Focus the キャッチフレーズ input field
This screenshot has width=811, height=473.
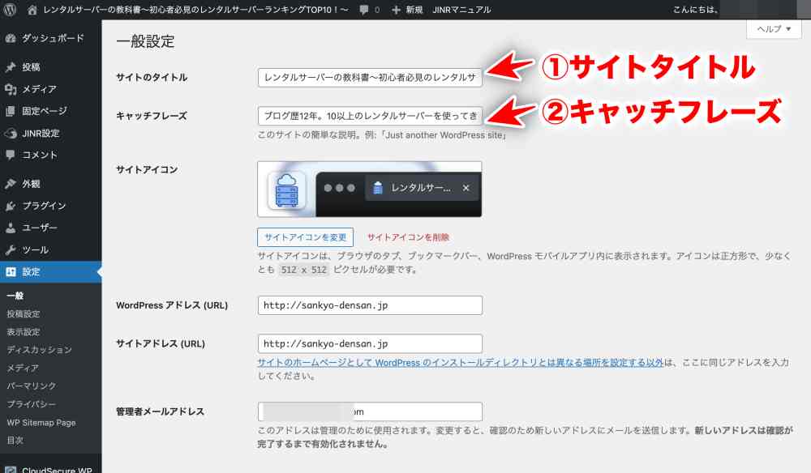click(370, 116)
